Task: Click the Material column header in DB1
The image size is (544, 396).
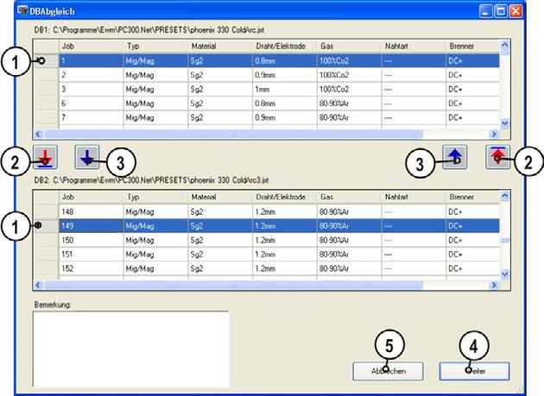Action: pos(220,46)
